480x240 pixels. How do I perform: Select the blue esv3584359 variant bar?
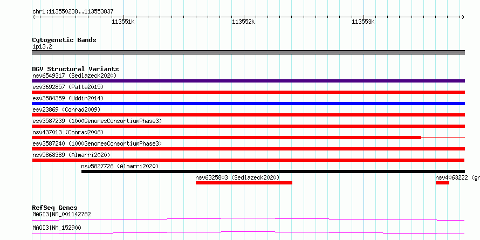coord(248,104)
